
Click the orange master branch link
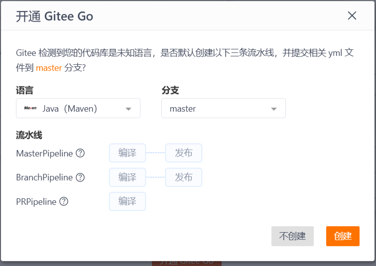[49, 68]
